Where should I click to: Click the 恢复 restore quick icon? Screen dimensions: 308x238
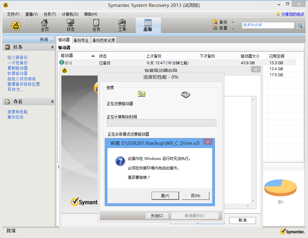click(x=215, y=28)
